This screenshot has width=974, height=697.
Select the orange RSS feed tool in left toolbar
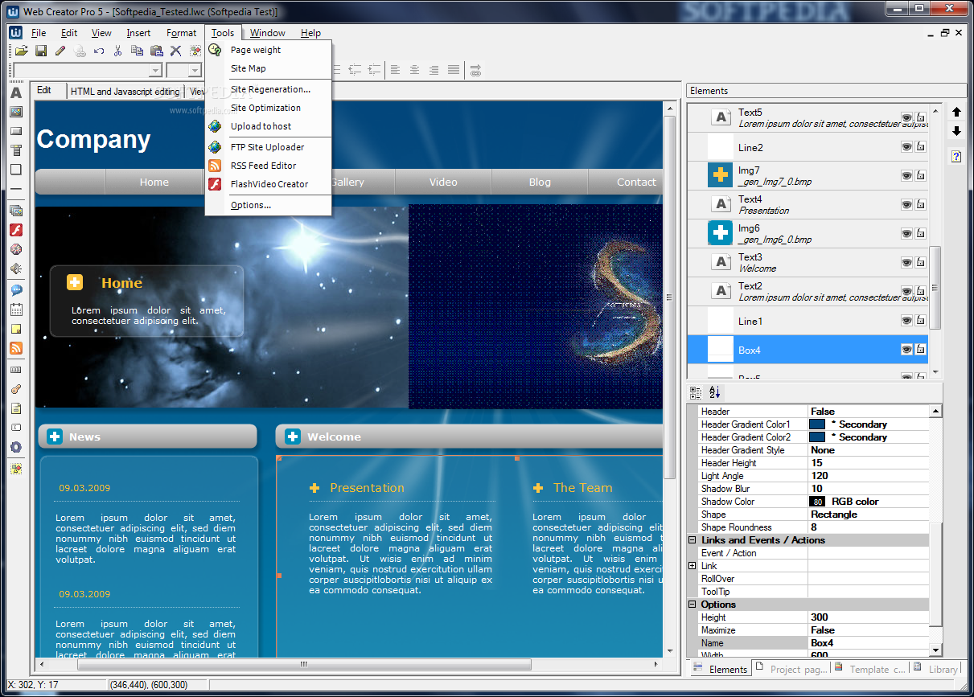pyautogui.click(x=16, y=348)
